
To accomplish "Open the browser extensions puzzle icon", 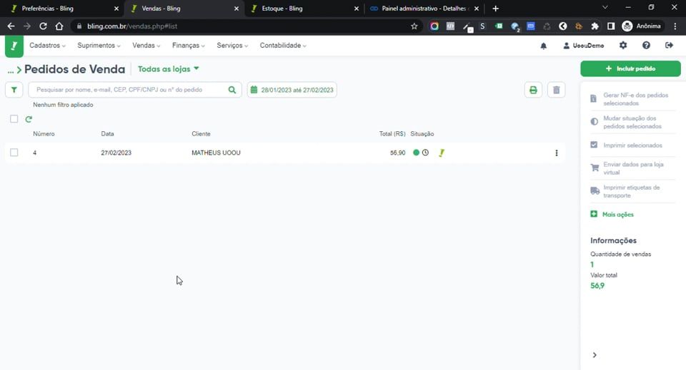I will [595, 26].
